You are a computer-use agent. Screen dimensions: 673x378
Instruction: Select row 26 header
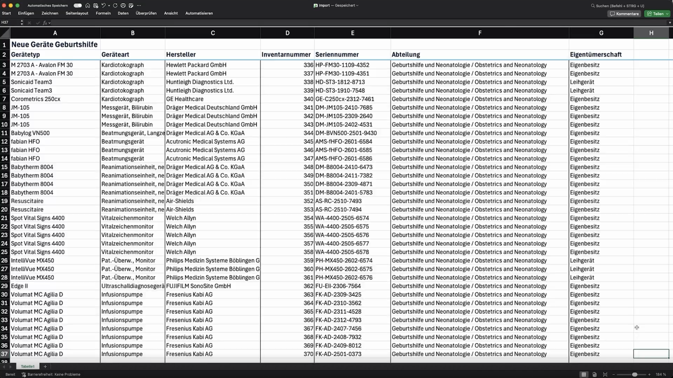4,260
